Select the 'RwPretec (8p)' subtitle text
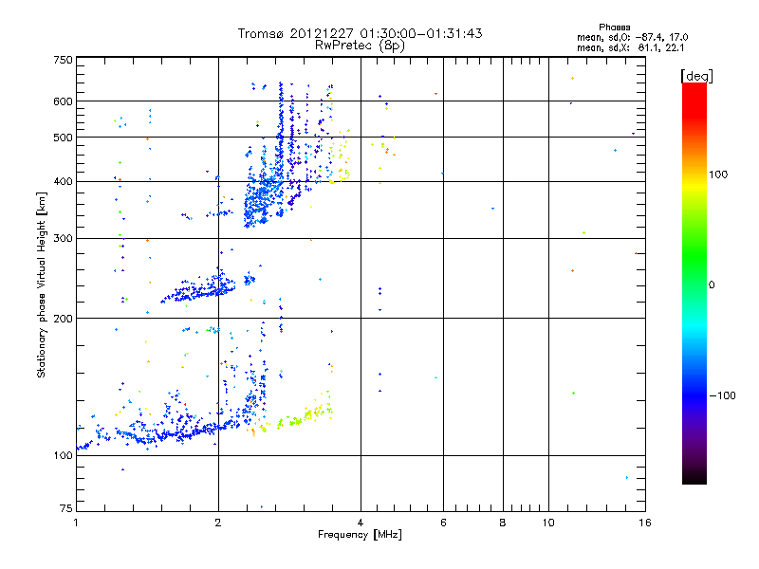Image resolution: width=759 pixels, height=569 pixels. click(x=360, y=46)
